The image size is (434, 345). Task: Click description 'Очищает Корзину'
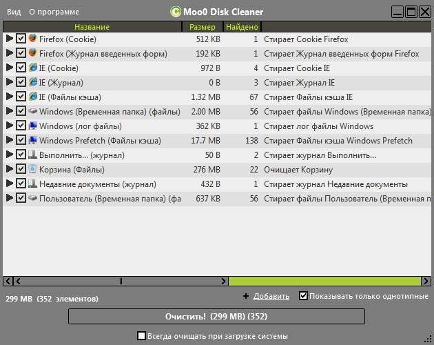[x=298, y=170]
